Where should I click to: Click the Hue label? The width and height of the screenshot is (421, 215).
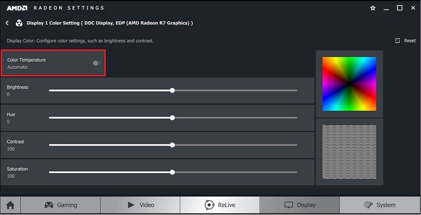tap(11, 114)
